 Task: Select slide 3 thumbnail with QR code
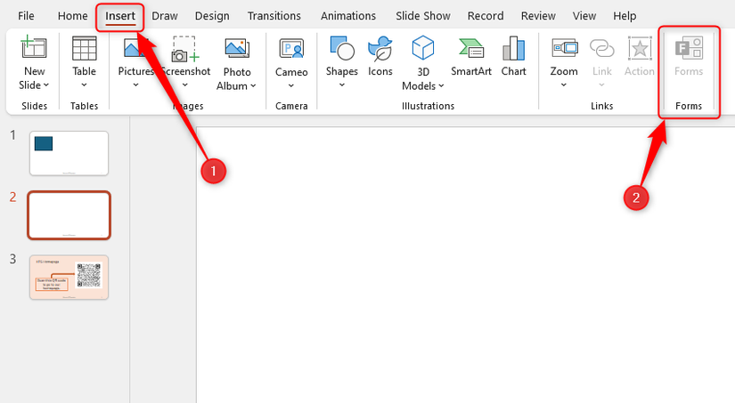[69, 277]
